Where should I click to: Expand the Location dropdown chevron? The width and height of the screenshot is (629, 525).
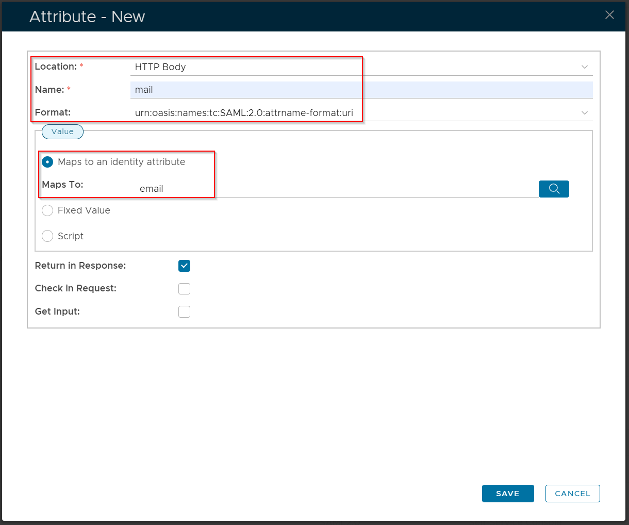click(x=585, y=67)
